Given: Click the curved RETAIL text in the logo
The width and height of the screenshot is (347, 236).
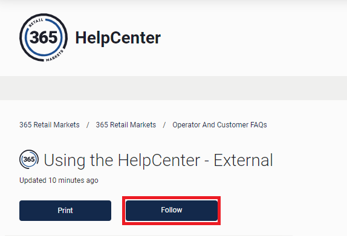Looking at the screenshot, I should tap(36, 23).
